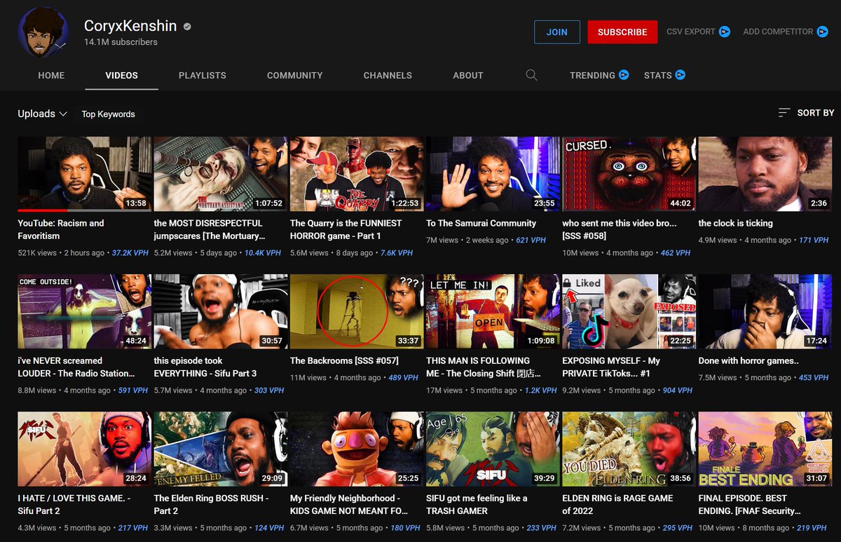Image resolution: width=841 pixels, height=542 pixels.
Task: Open 'YouTube: Racism and Favoritism' video title
Action: click(61, 229)
